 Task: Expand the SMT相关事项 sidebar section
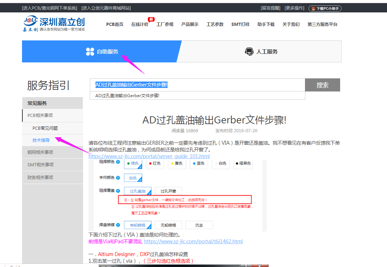point(40,165)
